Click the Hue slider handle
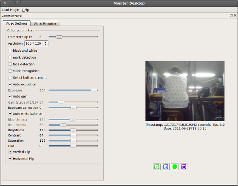238x186 pixels. tap(73, 146)
